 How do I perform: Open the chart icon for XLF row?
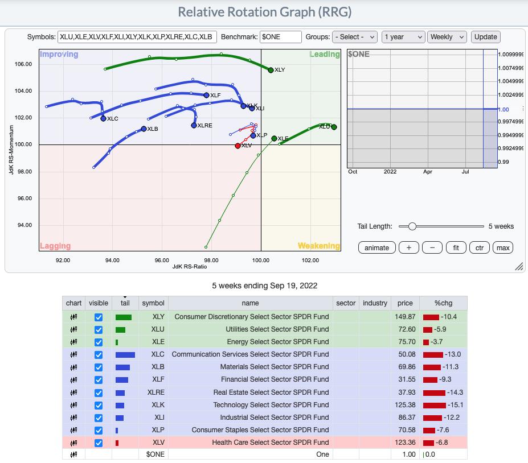click(73, 379)
